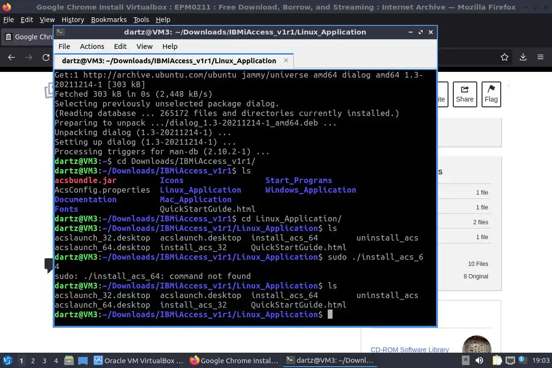Switch to workspace 2
The width and height of the screenshot is (552, 368).
coord(33,361)
